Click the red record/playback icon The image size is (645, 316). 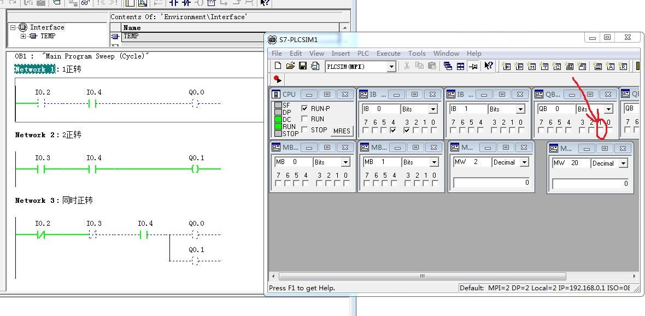coord(277,79)
